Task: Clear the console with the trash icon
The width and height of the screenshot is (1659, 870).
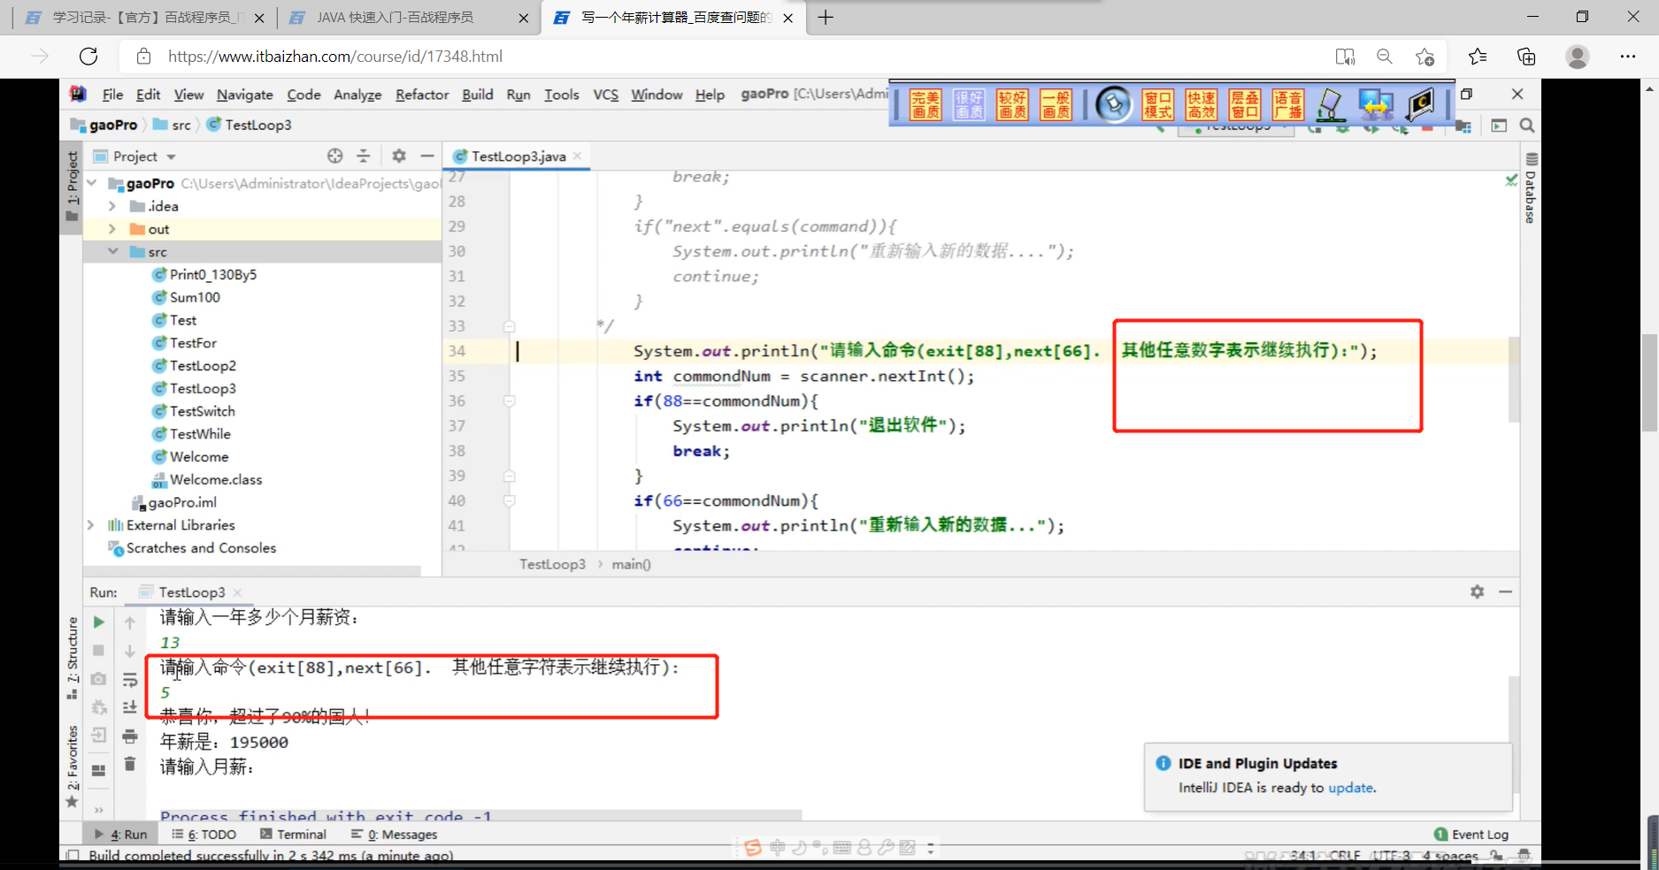Action: 130,764
